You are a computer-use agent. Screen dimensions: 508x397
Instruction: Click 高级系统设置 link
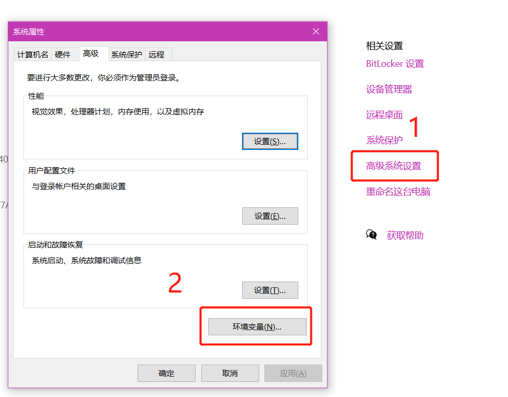394,166
